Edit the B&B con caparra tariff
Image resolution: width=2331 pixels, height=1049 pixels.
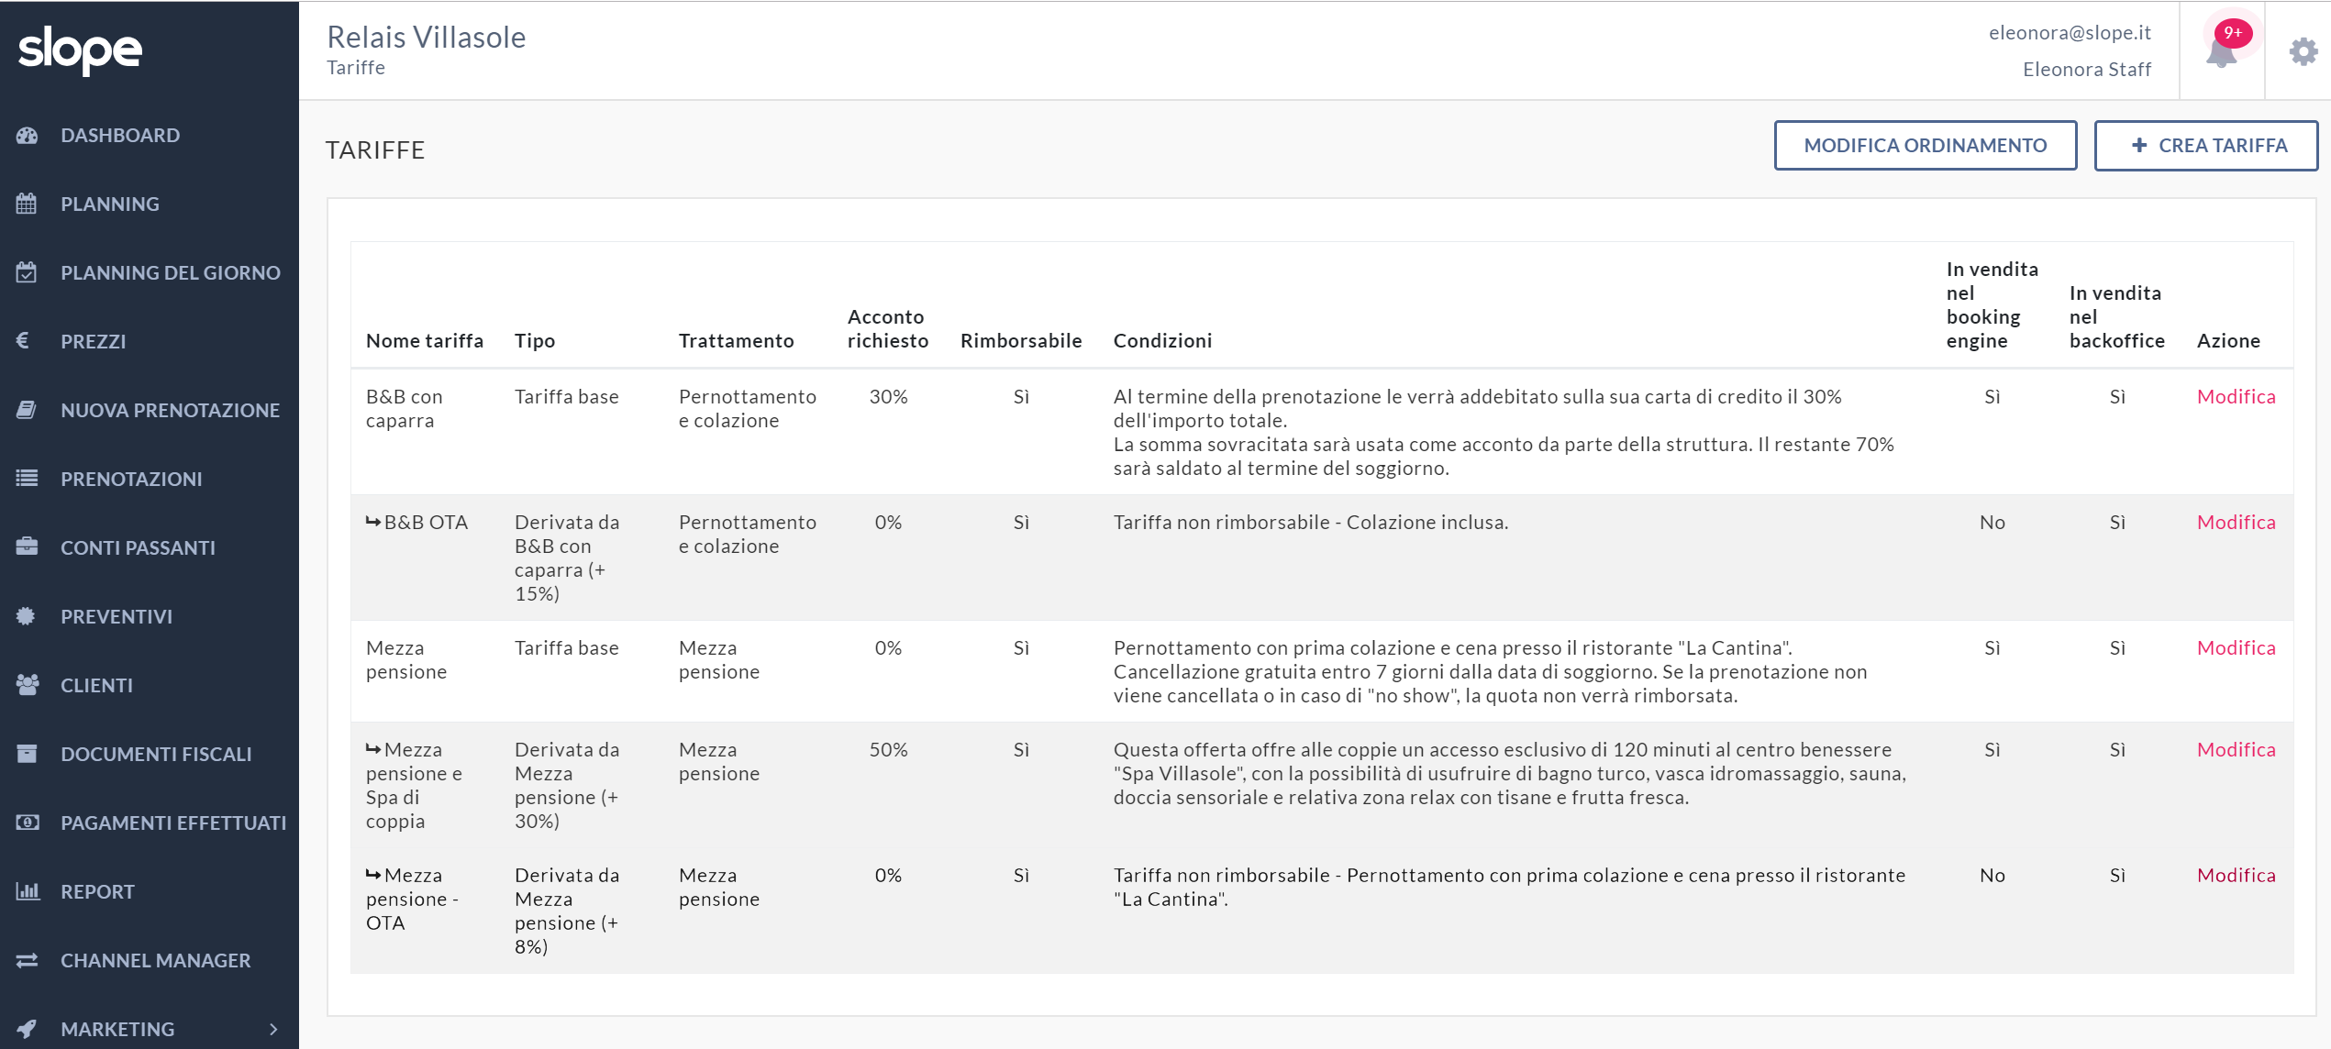click(x=2236, y=397)
